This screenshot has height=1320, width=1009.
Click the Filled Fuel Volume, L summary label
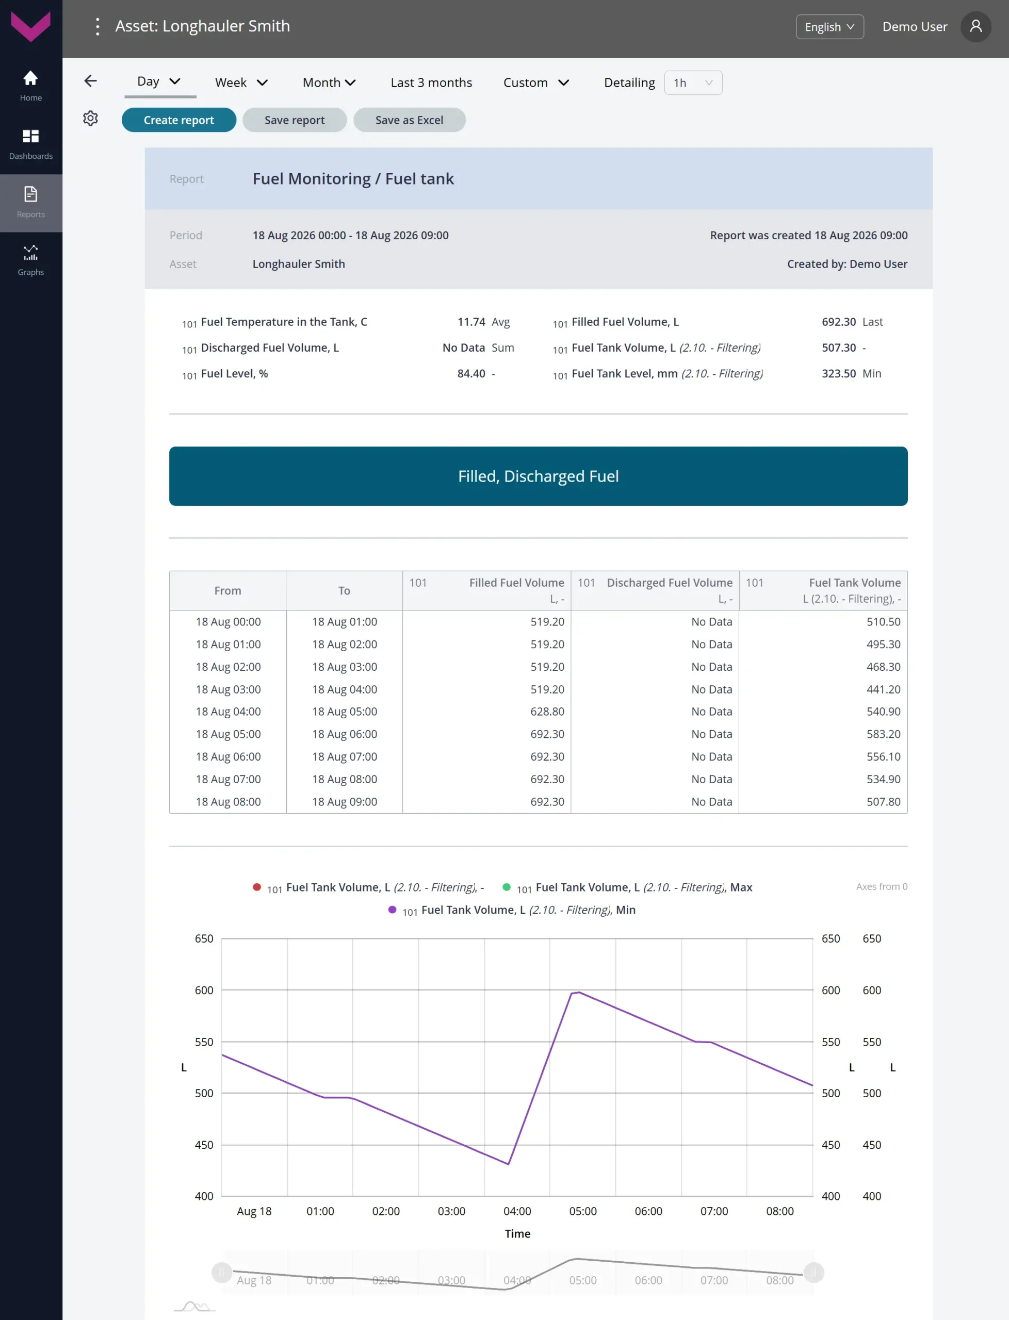(625, 322)
